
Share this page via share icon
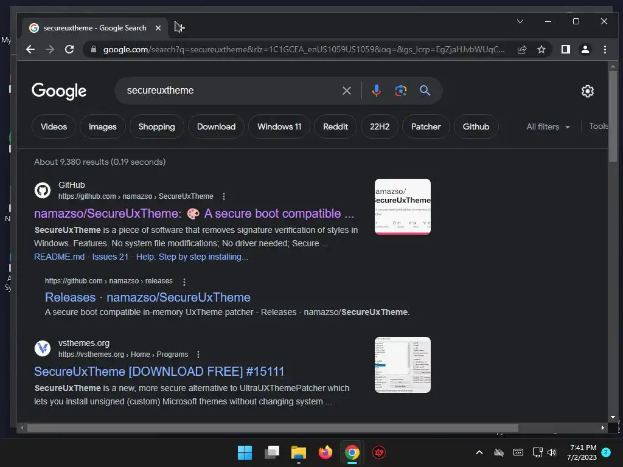[x=521, y=49]
